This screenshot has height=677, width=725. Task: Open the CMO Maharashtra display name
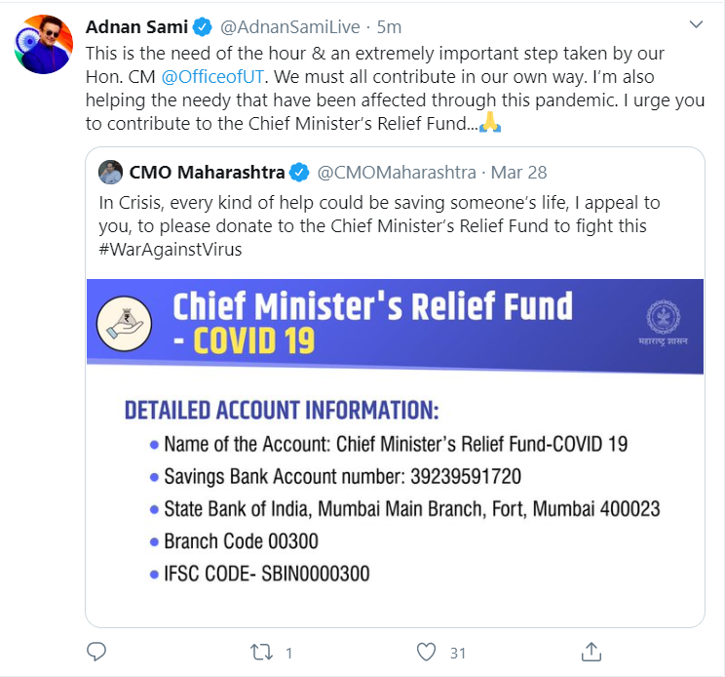point(206,173)
